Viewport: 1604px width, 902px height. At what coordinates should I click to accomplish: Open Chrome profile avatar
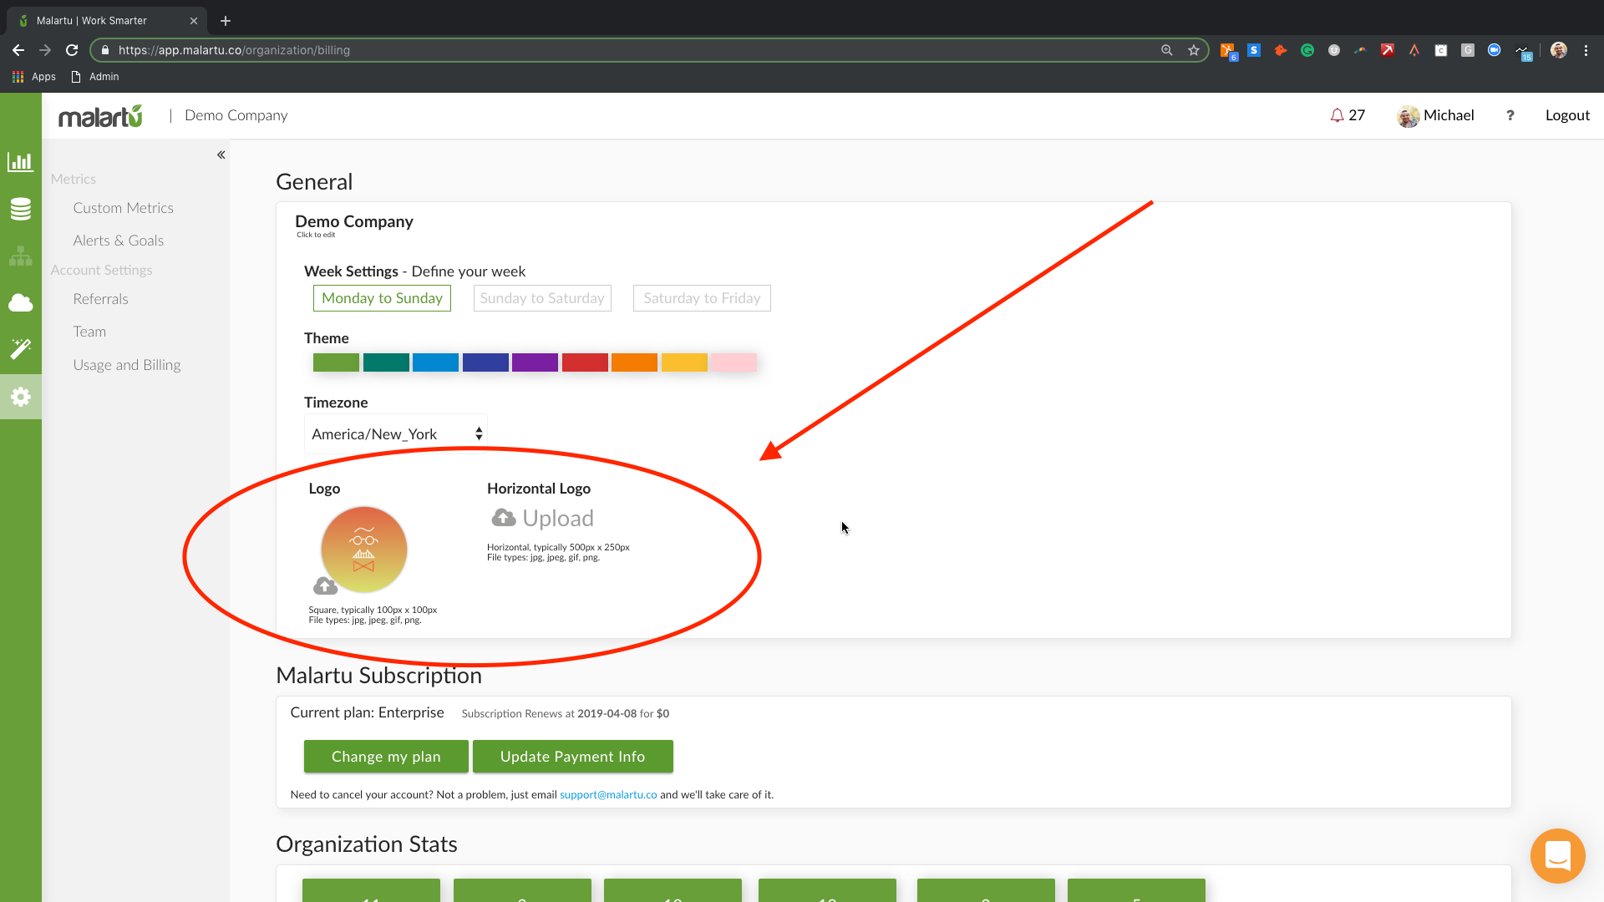point(1559,50)
